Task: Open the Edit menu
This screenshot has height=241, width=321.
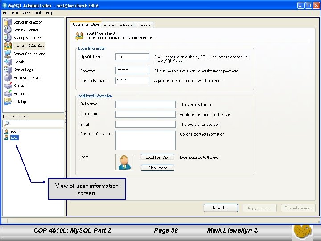Action: (x=15, y=13)
